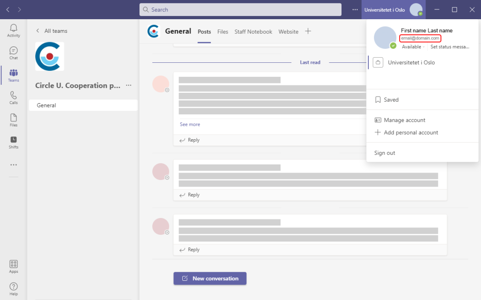Image resolution: width=481 pixels, height=300 pixels.
Task: Open Files from the left rail
Action: (x=14, y=120)
